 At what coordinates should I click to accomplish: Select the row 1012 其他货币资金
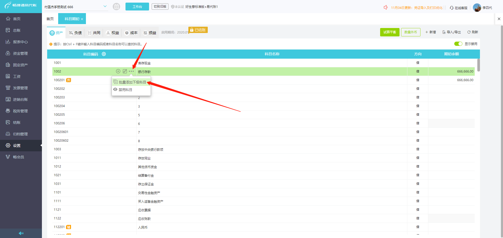264,167
